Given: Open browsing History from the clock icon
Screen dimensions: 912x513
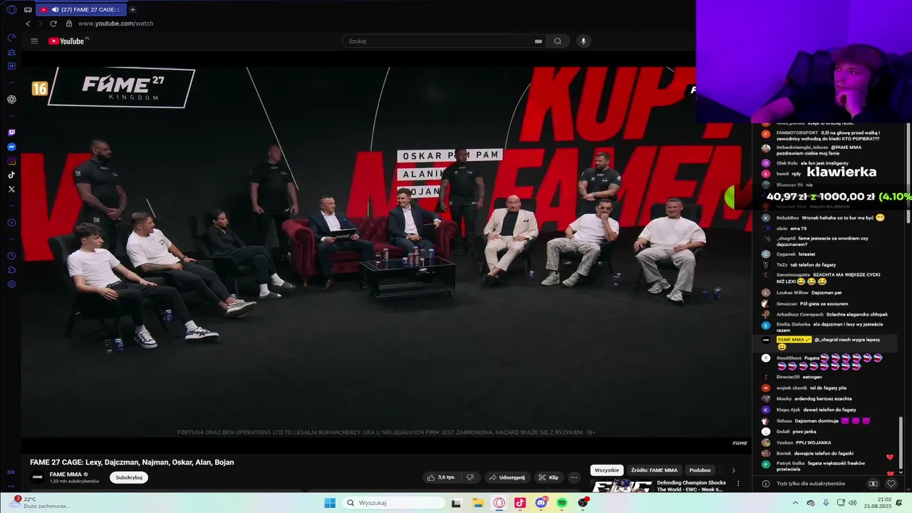Looking at the screenshot, I should click(11, 256).
